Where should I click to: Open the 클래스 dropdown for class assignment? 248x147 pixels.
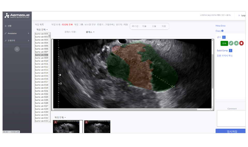click(x=90, y=32)
